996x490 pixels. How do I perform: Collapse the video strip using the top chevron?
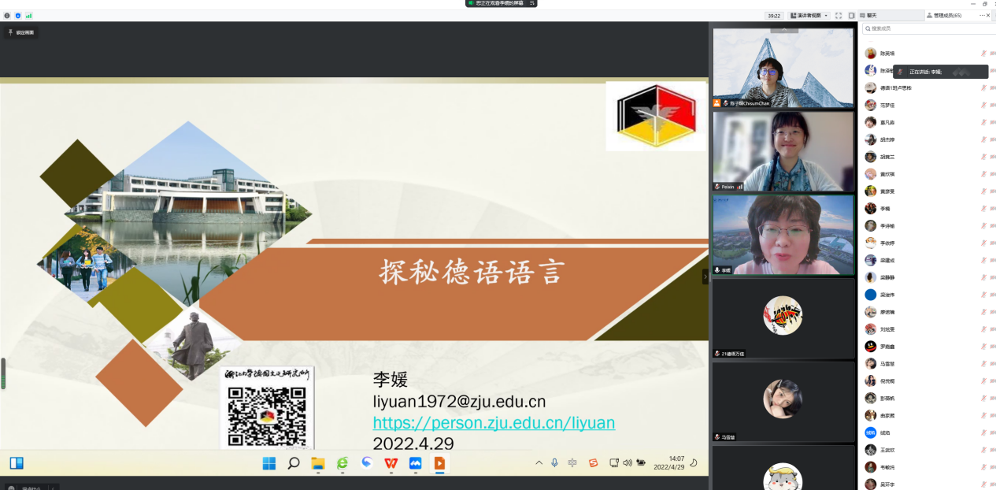[783, 29]
